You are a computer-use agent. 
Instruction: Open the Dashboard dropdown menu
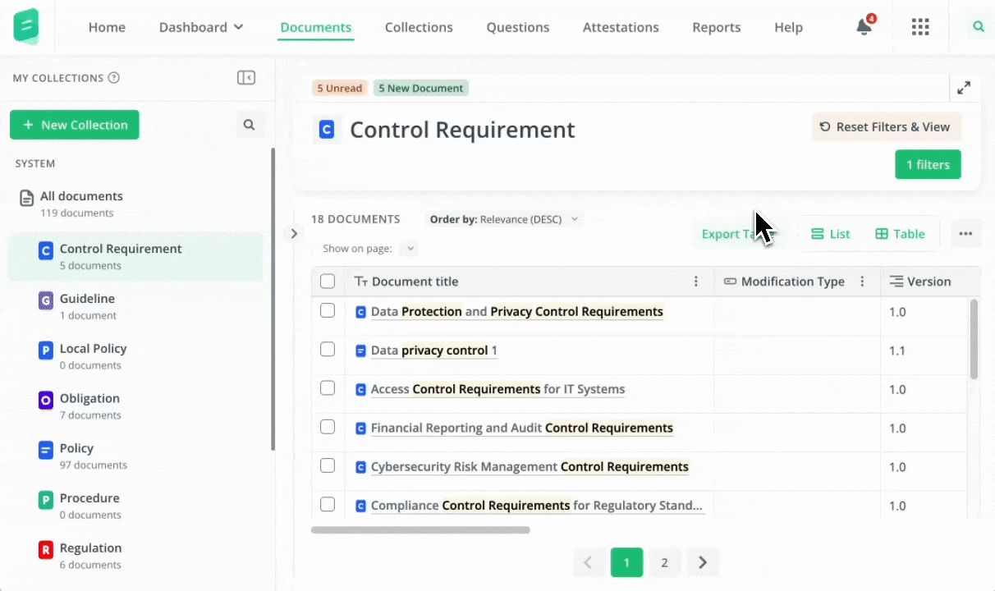click(201, 27)
